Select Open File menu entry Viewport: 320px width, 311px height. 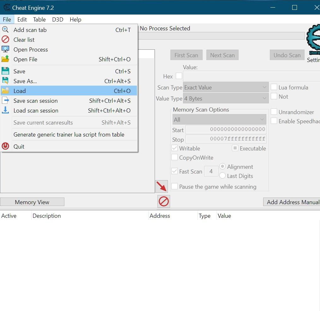tap(69, 59)
